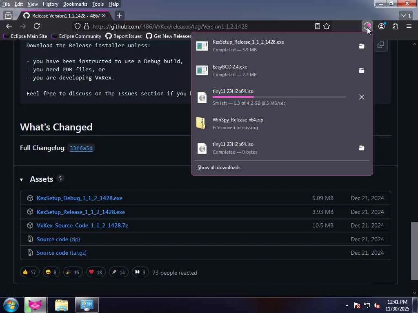
Task: Download KexSetup_Release_1_1_2_1428.exe asset link
Action: pos(81,212)
